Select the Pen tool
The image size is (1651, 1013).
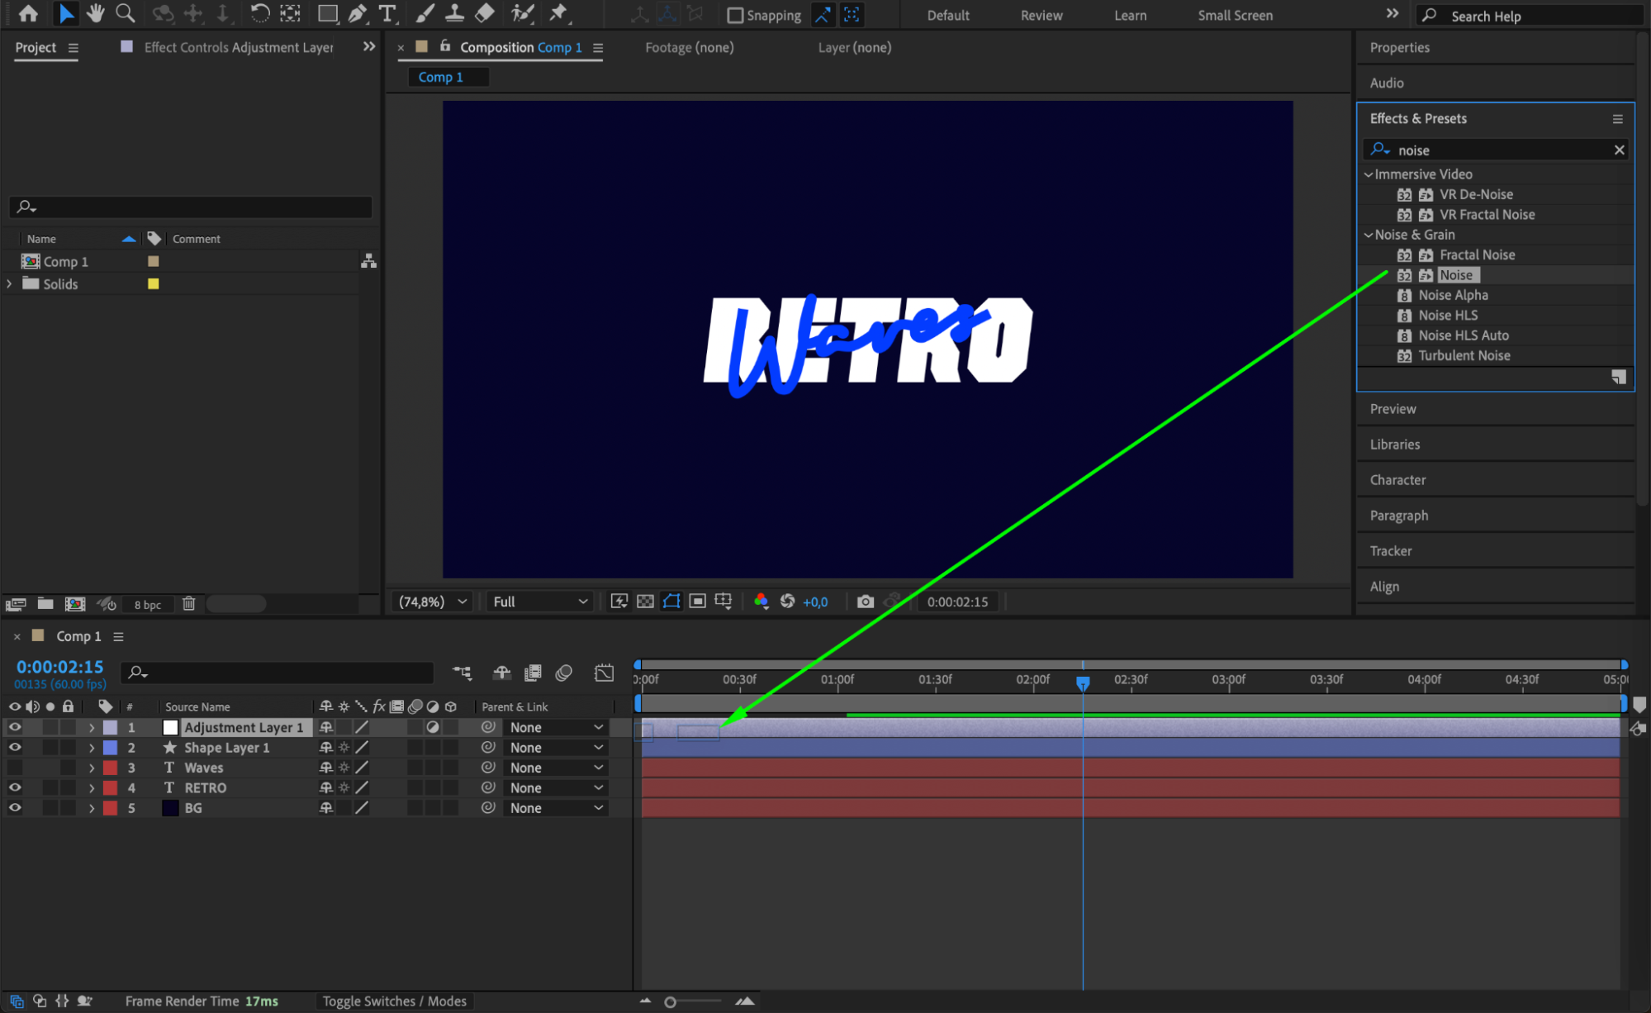[x=357, y=13]
